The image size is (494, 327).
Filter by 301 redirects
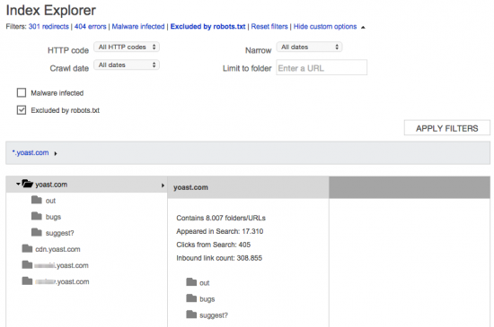[49, 27]
